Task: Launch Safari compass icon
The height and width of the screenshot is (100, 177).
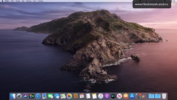Action: (x=38, y=96)
